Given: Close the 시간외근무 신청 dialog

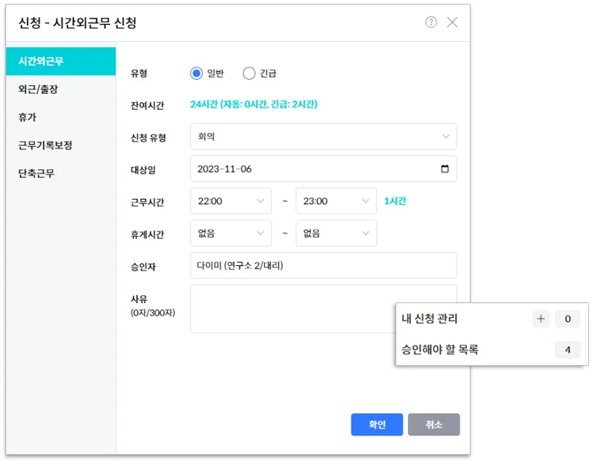Looking at the screenshot, I should tap(452, 22).
